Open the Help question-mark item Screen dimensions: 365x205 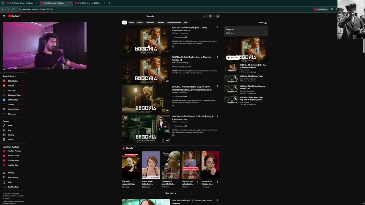click(x=10, y=182)
